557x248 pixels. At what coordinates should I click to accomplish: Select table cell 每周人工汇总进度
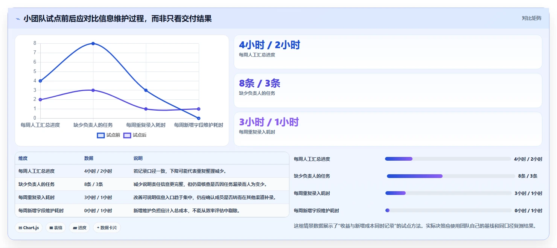[37, 171]
